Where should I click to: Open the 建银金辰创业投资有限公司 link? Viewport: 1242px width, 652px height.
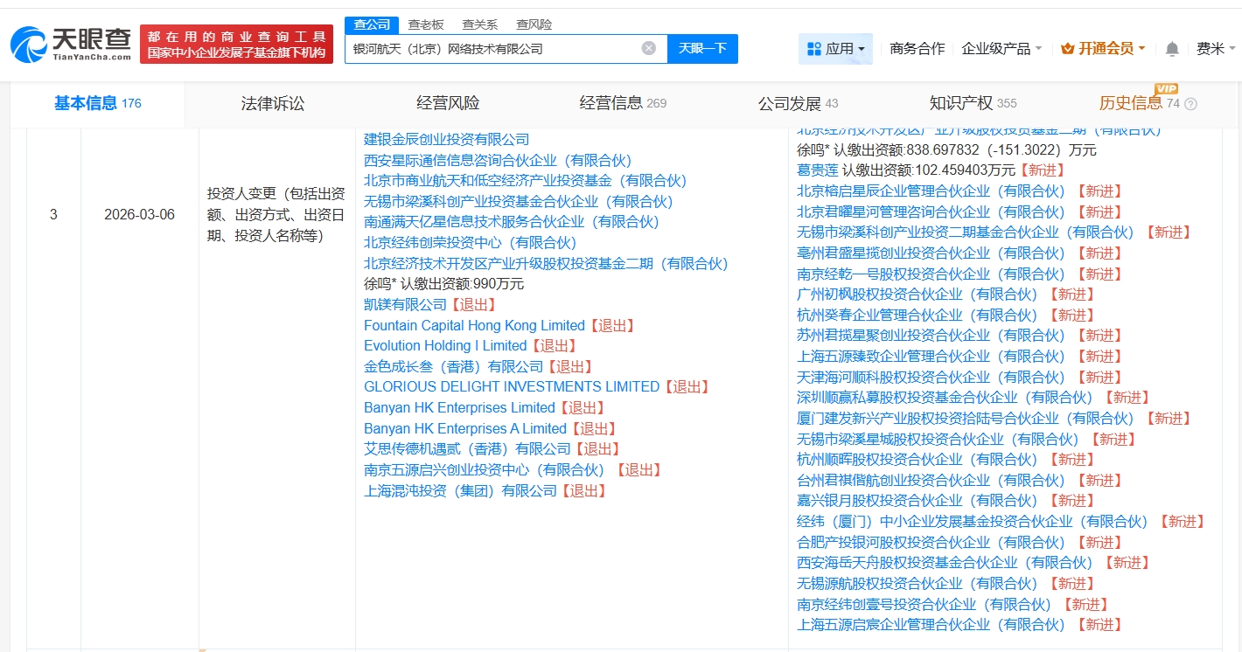click(446, 139)
